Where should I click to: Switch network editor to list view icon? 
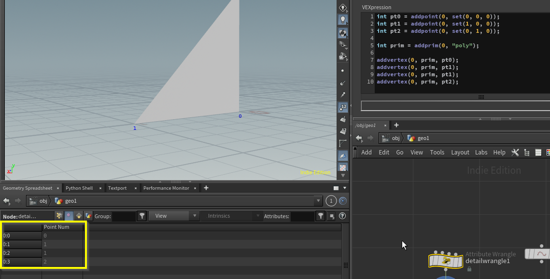tap(538, 152)
